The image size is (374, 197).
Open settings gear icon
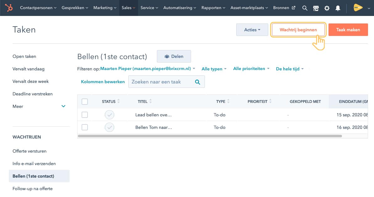click(x=327, y=8)
